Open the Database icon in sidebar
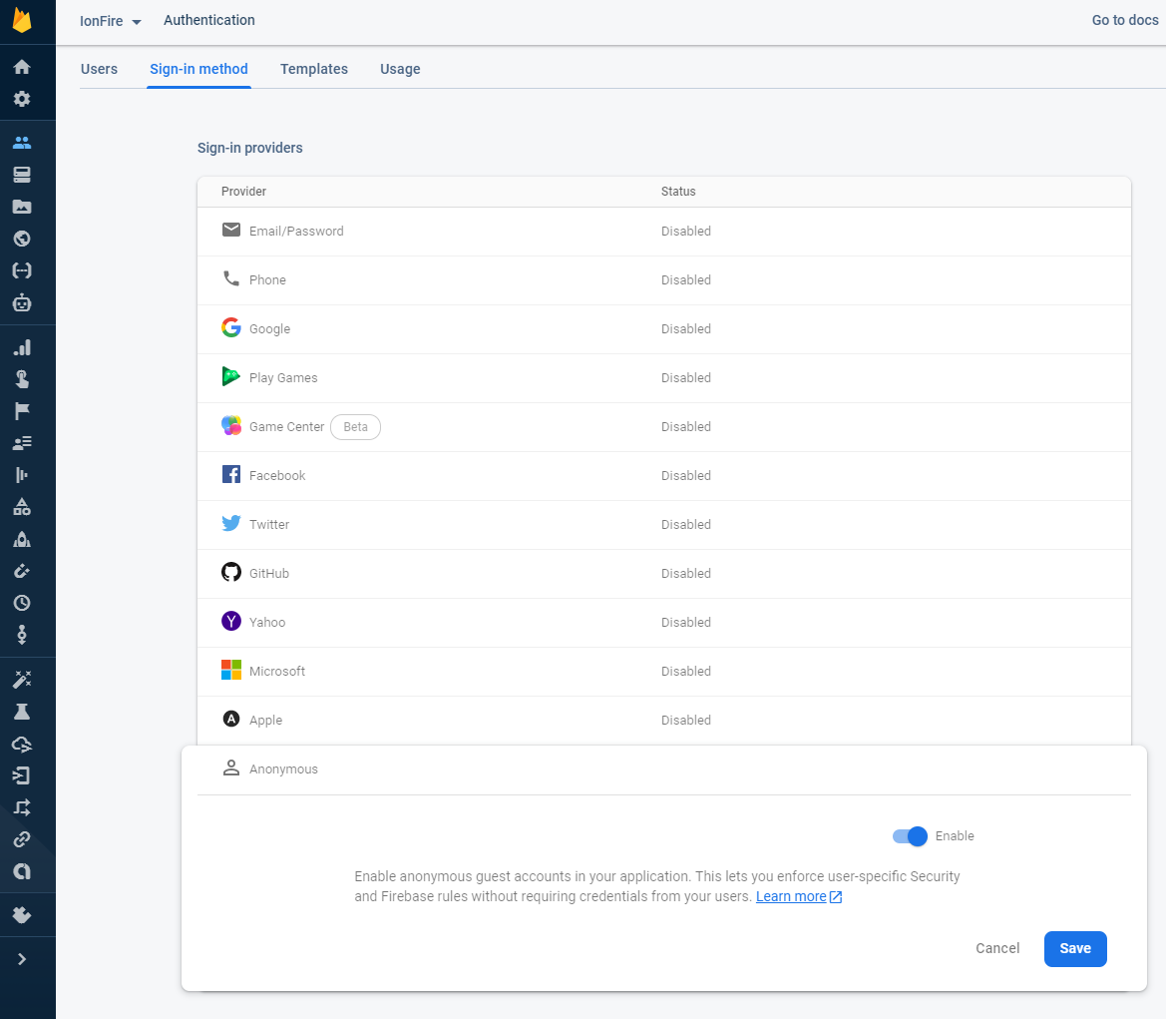Image resolution: width=1166 pixels, height=1019 pixels. pos(22,175)
